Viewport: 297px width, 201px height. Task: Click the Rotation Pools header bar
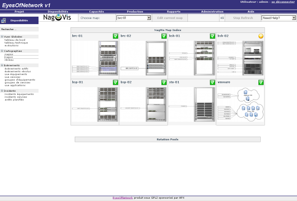[168, 139]
